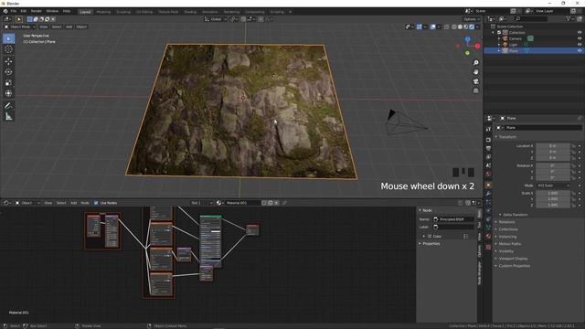This screenshot has height=329, width=585.
Task: Click the Blender logo menu icon
Action: point(5,11)
